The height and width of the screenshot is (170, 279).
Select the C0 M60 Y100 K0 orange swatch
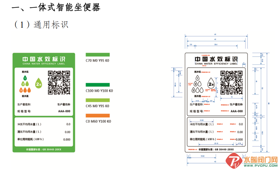point(98,116)
